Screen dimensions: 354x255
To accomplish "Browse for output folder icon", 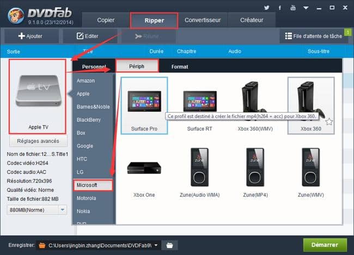I will click(169, 245).
